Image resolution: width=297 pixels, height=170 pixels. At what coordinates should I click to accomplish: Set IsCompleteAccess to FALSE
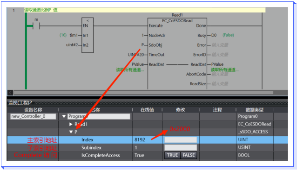[x=189, y=155]
